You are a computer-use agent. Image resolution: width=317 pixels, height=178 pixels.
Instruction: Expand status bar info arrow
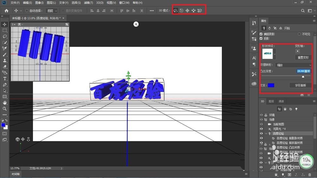click(x=61, y=168)
